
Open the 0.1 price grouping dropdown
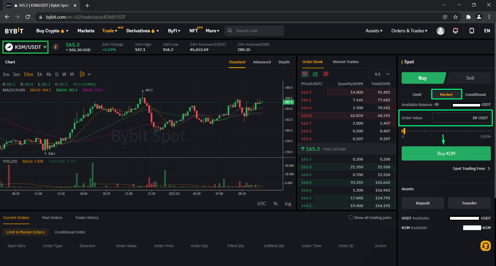click(380, 74)
